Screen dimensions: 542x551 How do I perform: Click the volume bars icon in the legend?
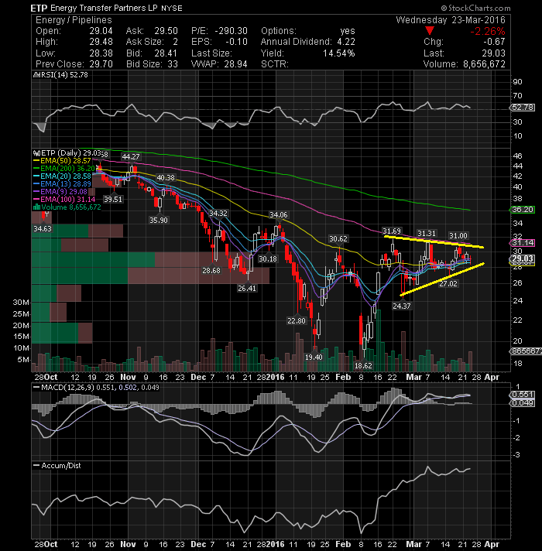click(x=36, y=207)
